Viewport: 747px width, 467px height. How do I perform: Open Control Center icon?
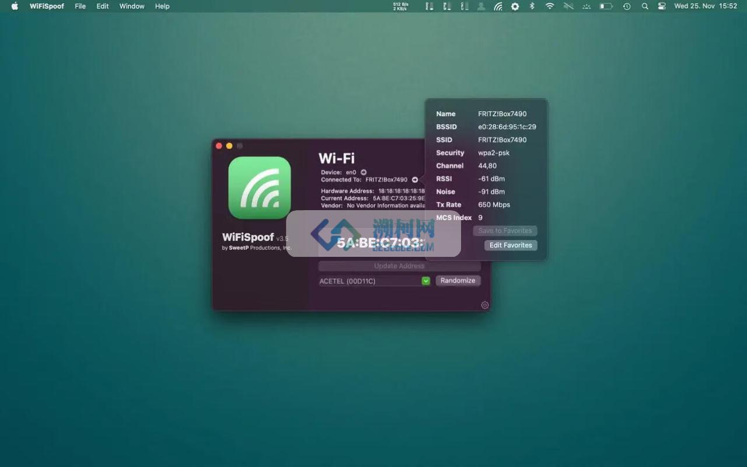pyautogui.click(x=662, y=6)
